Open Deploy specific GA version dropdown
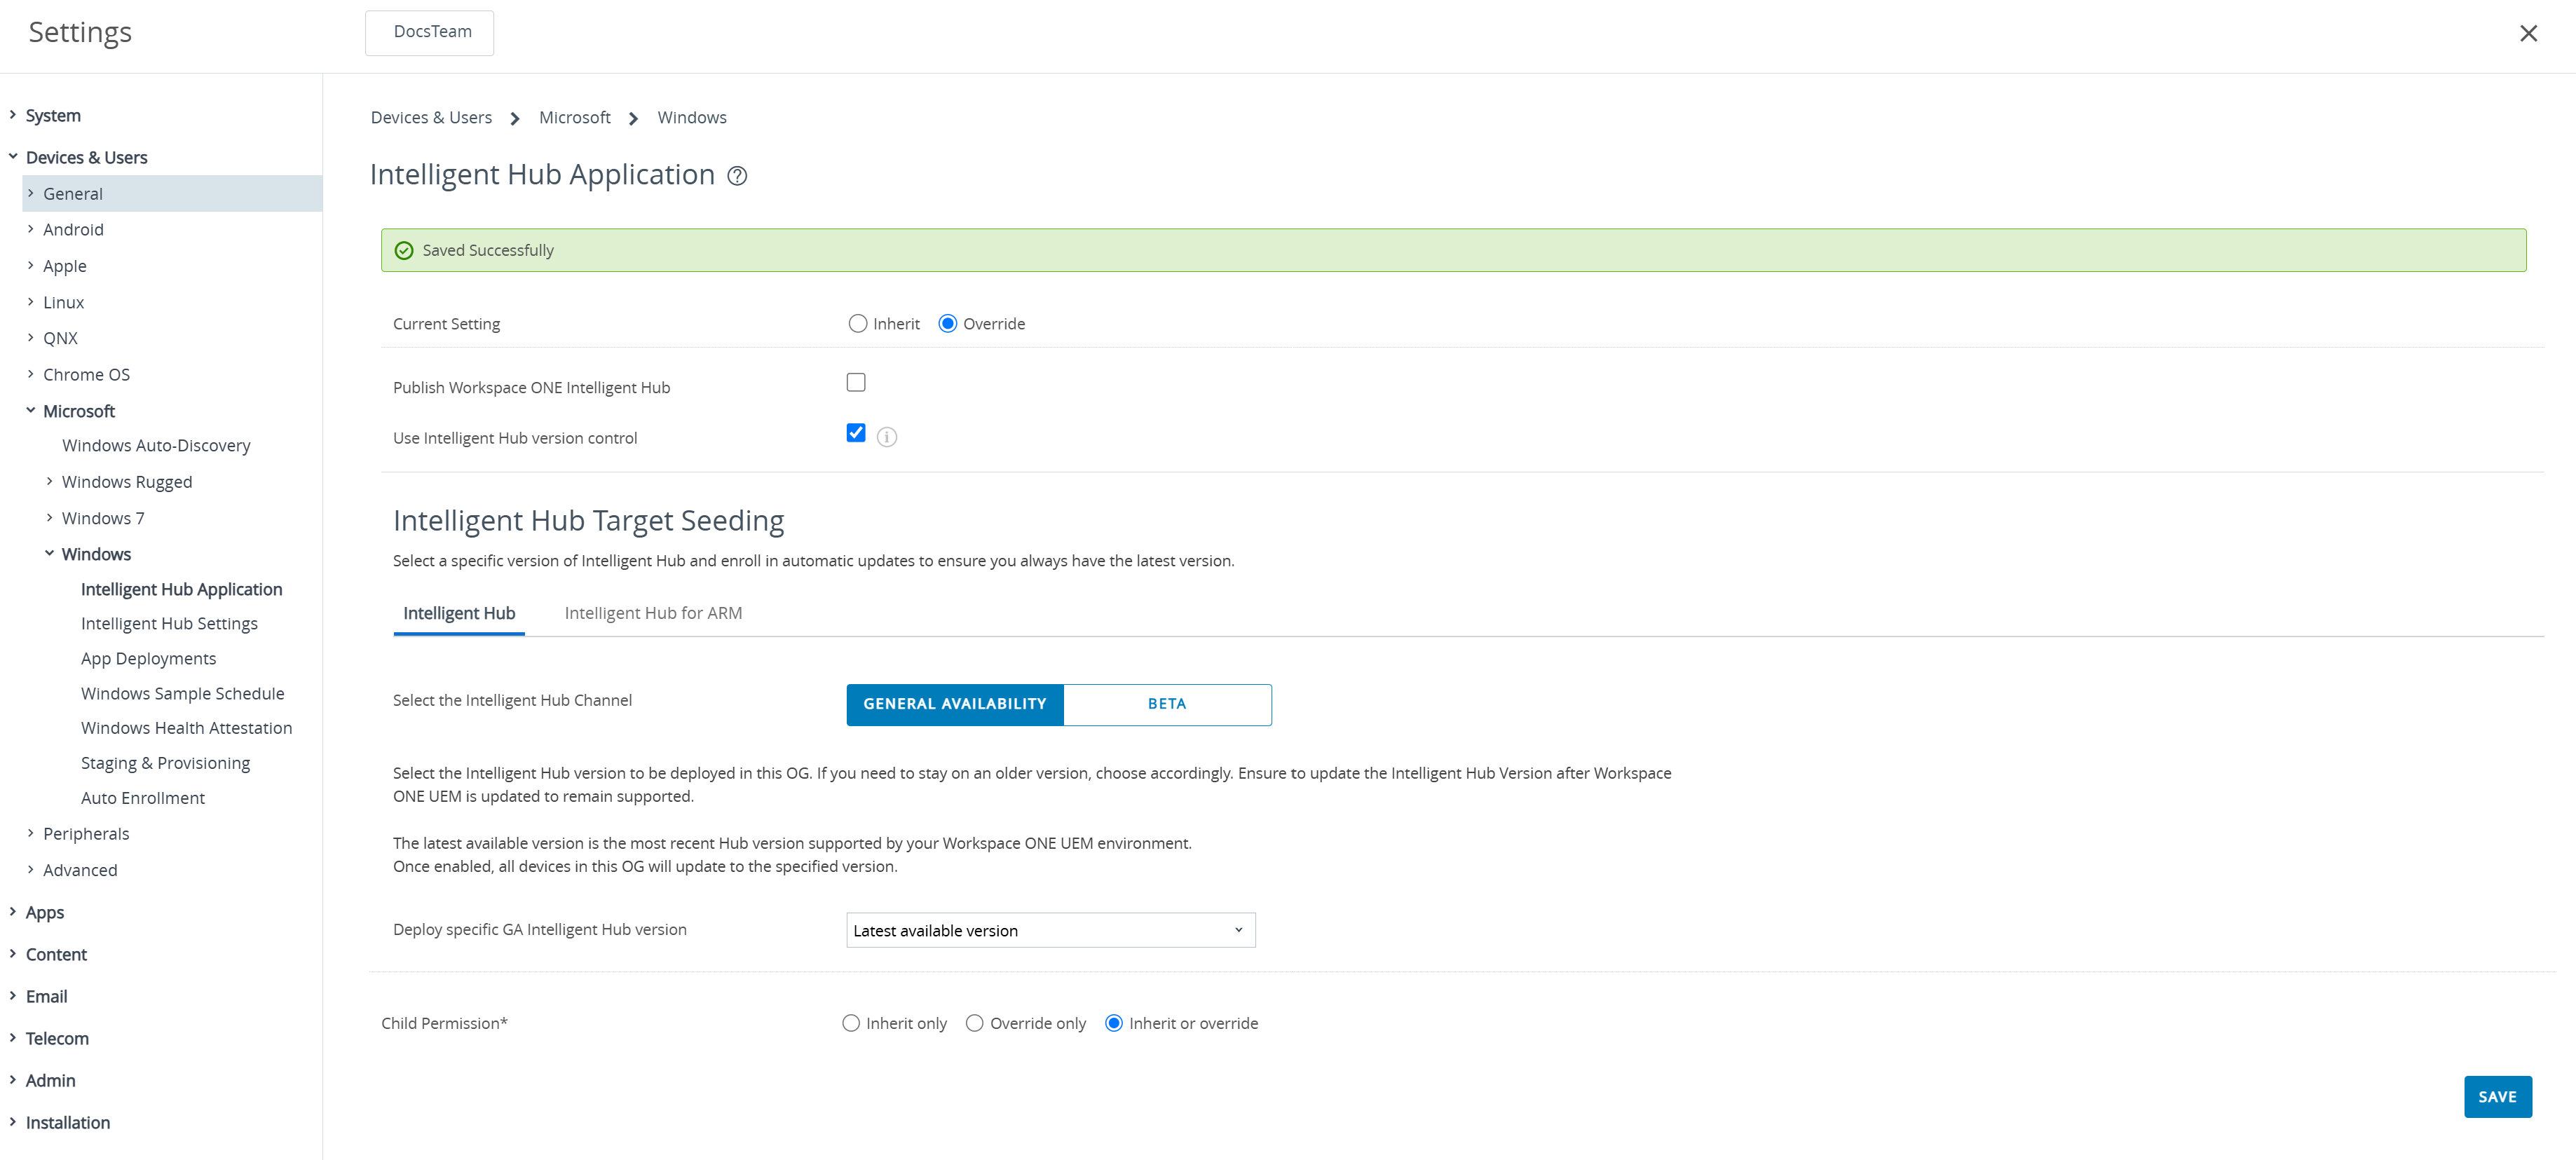The image size is (2576, 1160). [x=1051, y=931]
